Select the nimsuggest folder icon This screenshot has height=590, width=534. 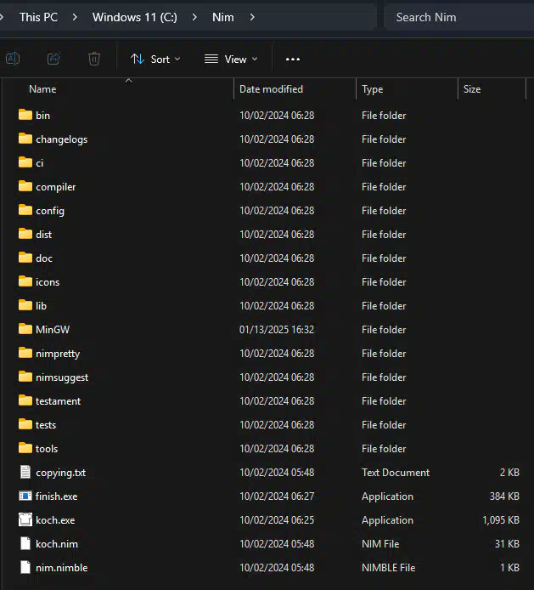(x=25, y=377)
